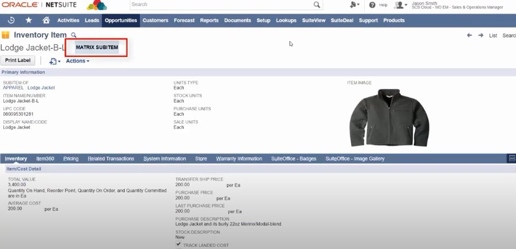The image size is (516, 249).
Task: Toggle the subtab layout icon
Action: [512, 159]
